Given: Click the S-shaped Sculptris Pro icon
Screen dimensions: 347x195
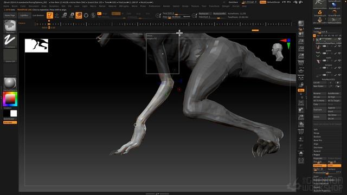Looking at the screenshot, I should (x=93, y=15).
